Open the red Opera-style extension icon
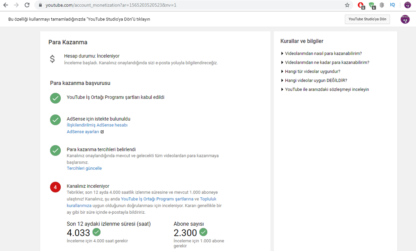Screen dimensions: 416x251 pyautogui.click(x=361, y=6)
